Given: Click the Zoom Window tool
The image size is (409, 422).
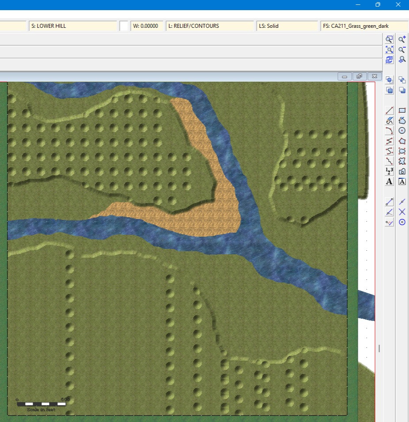Looking at the screenshot, I should [389, 39].
